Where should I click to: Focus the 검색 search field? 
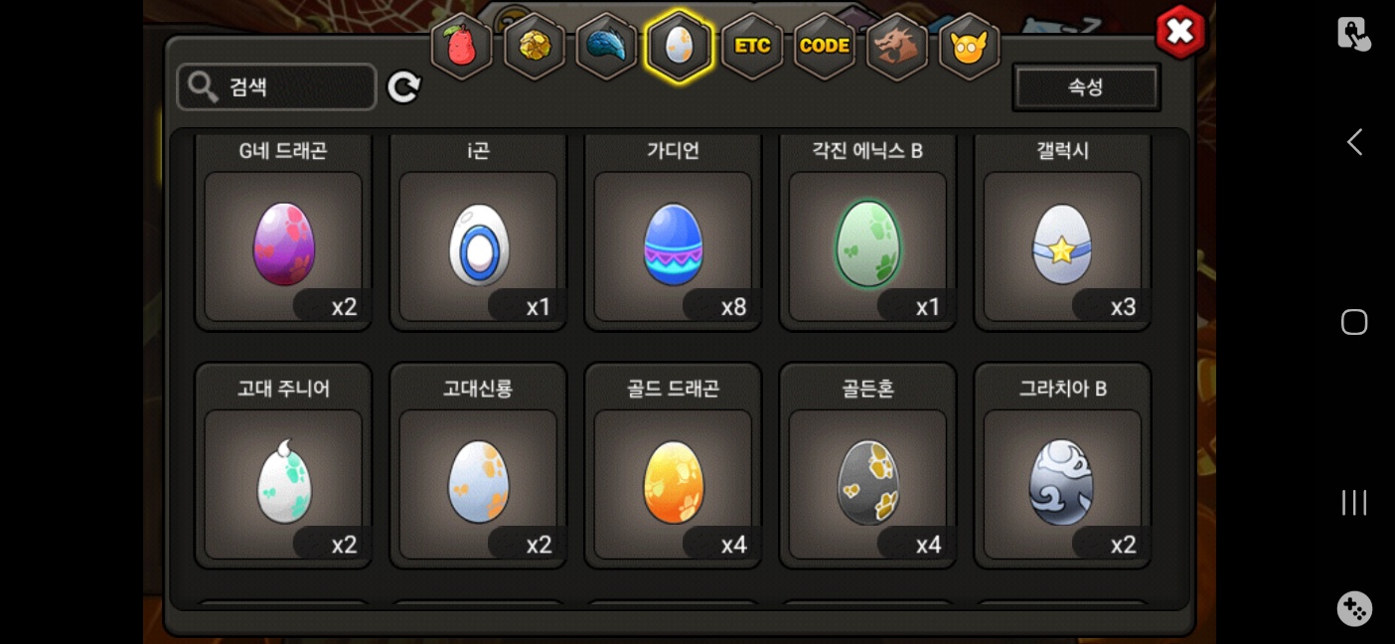coord(277,87)
